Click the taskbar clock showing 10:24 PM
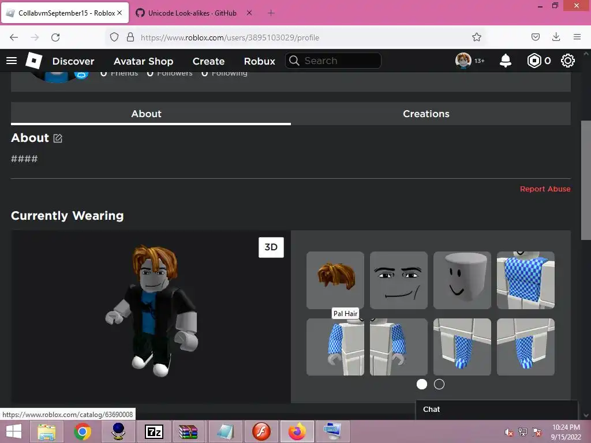 tap(566, 431)
